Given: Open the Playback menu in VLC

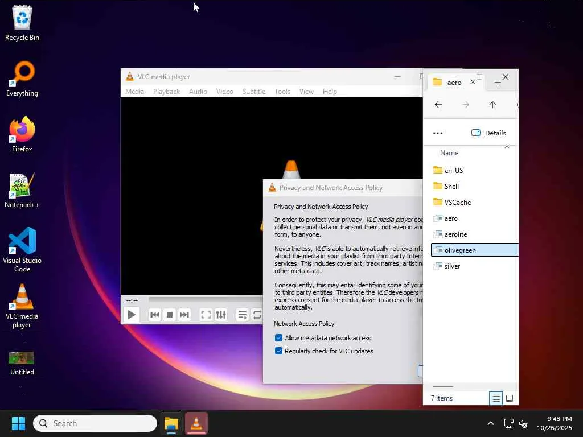Looking at the screenshot, I should point(167,92).
